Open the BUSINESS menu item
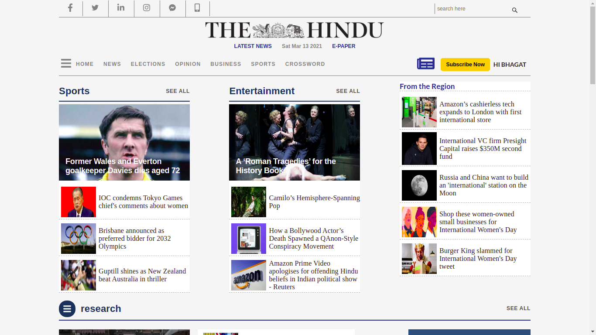Screen dimensions: 596x335 (x=226, y=64)
